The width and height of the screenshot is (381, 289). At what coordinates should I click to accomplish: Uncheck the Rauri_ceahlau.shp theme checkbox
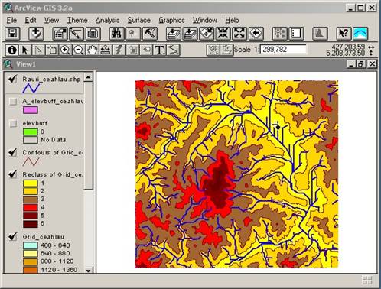(13, 79)
